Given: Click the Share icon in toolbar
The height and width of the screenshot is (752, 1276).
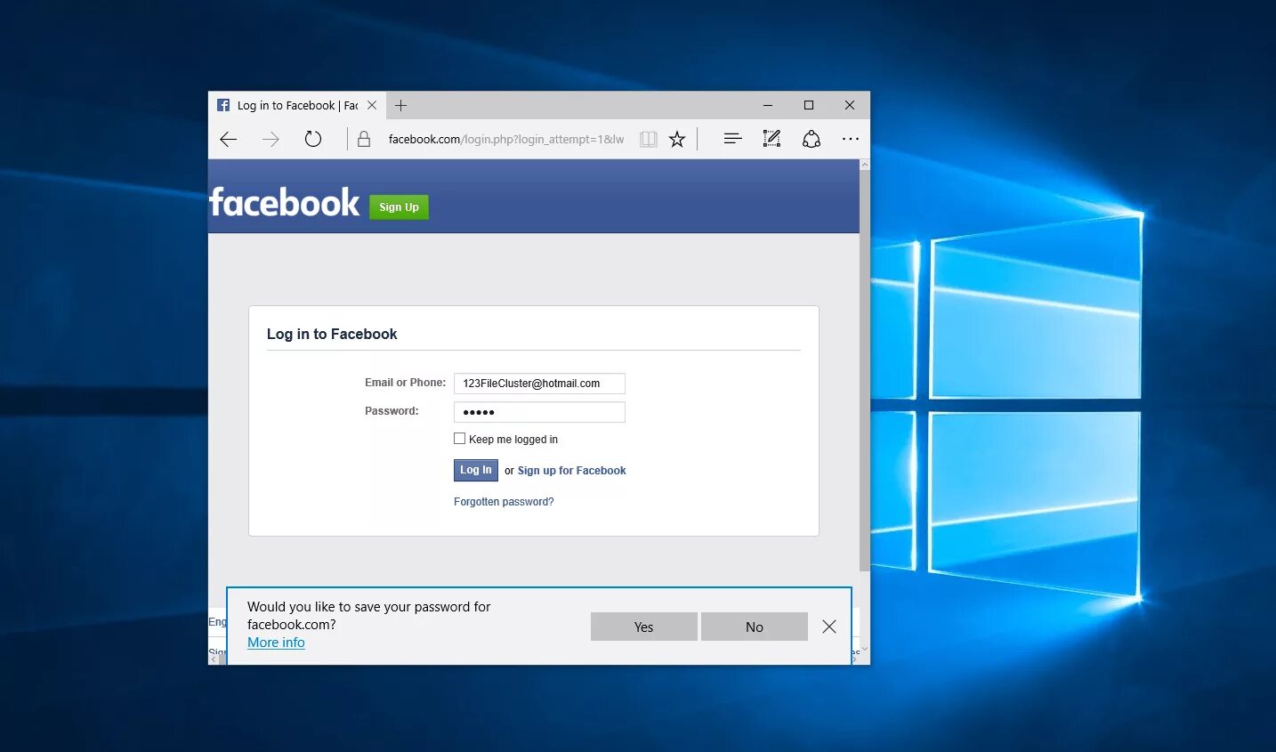Looking at the screenshot, I should click(812, 139).
